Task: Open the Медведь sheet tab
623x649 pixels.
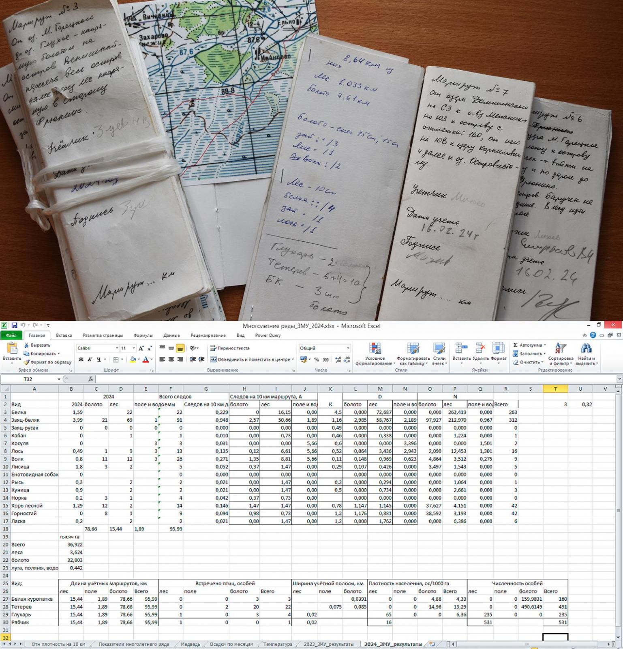Action: [x=190, y=644]
